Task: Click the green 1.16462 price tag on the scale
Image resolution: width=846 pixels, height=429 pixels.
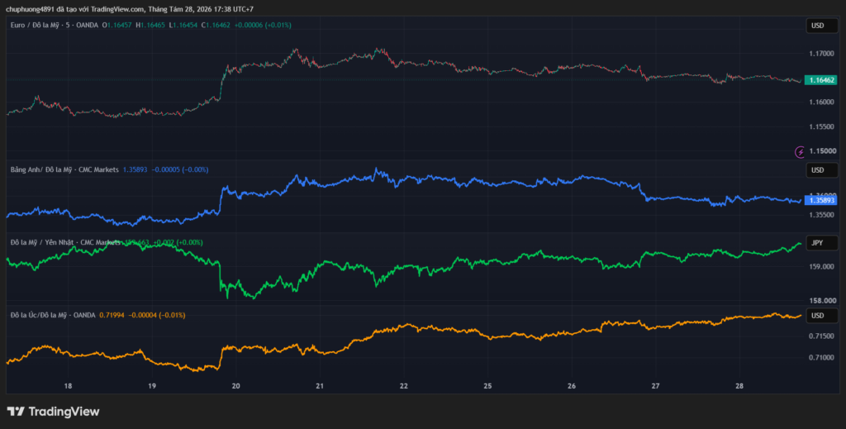Action: point(820,80)
